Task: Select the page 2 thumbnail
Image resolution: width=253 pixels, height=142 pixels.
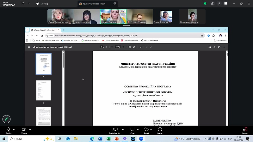Action: tap(43, 91)
